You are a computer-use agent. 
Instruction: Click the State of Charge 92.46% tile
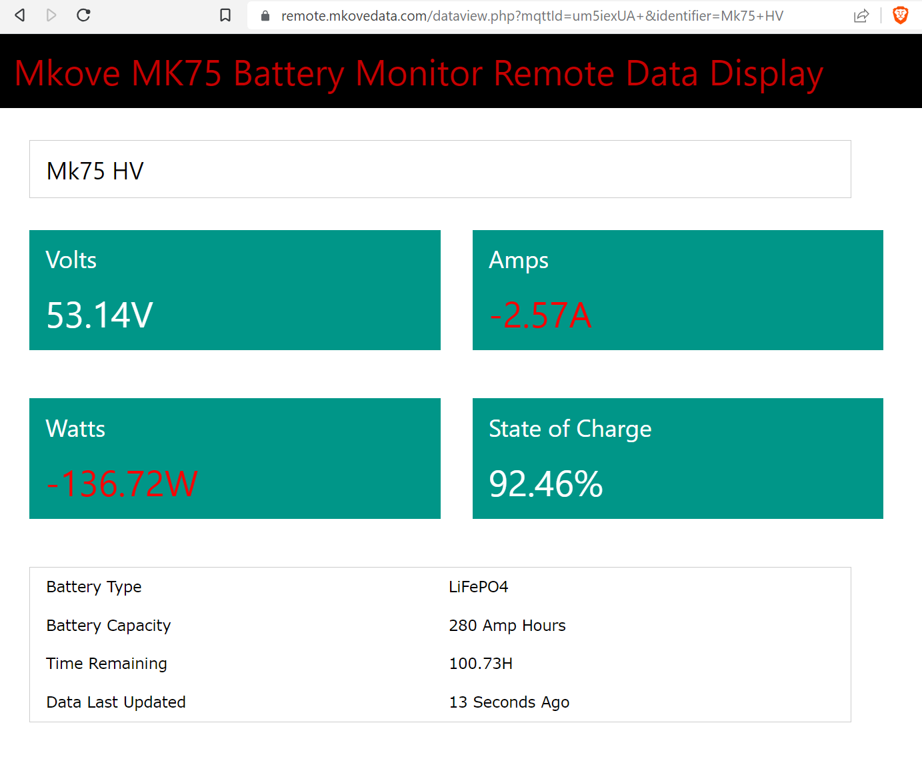(678, 458)
